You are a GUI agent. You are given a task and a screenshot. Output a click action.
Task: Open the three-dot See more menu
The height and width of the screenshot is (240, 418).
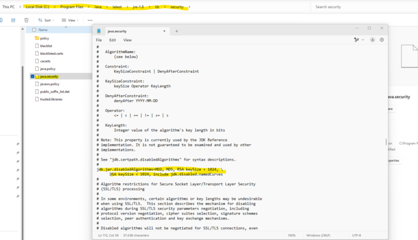(90, 20)
